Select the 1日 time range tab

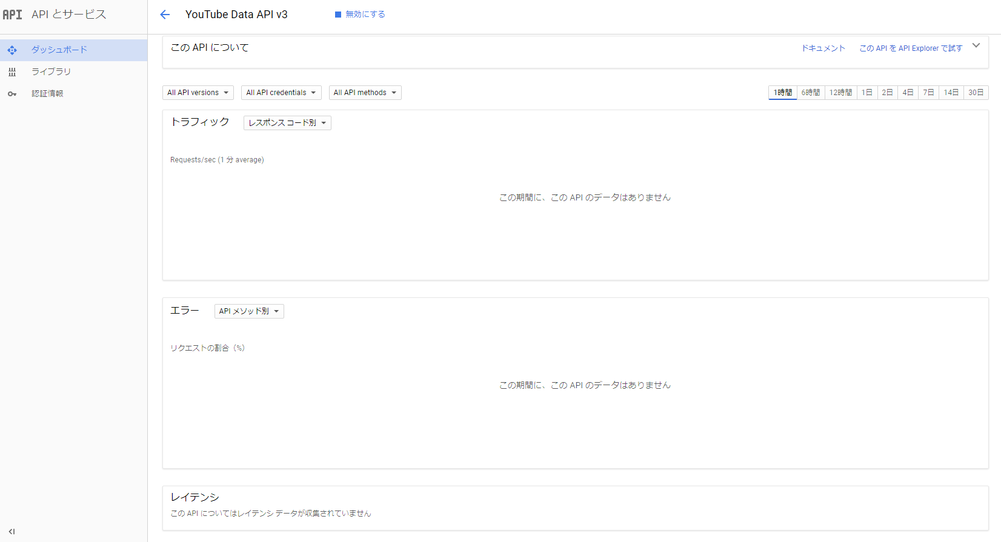click(867, 93)
